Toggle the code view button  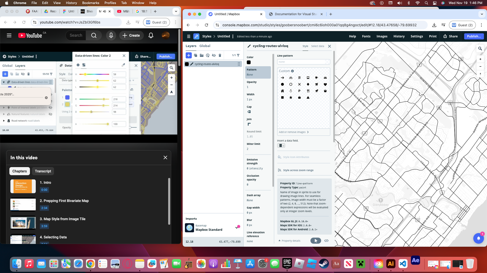pos(326,241)
